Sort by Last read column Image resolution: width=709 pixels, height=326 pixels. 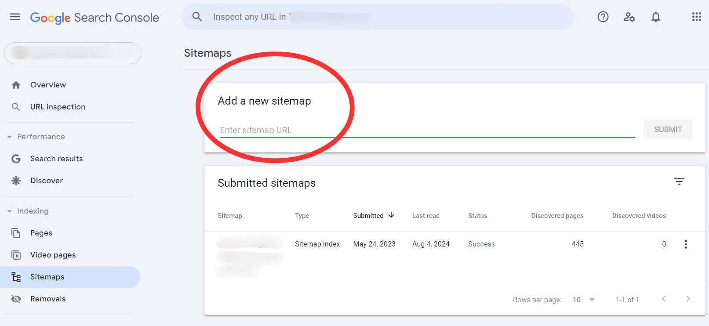[x=426, y=216]
